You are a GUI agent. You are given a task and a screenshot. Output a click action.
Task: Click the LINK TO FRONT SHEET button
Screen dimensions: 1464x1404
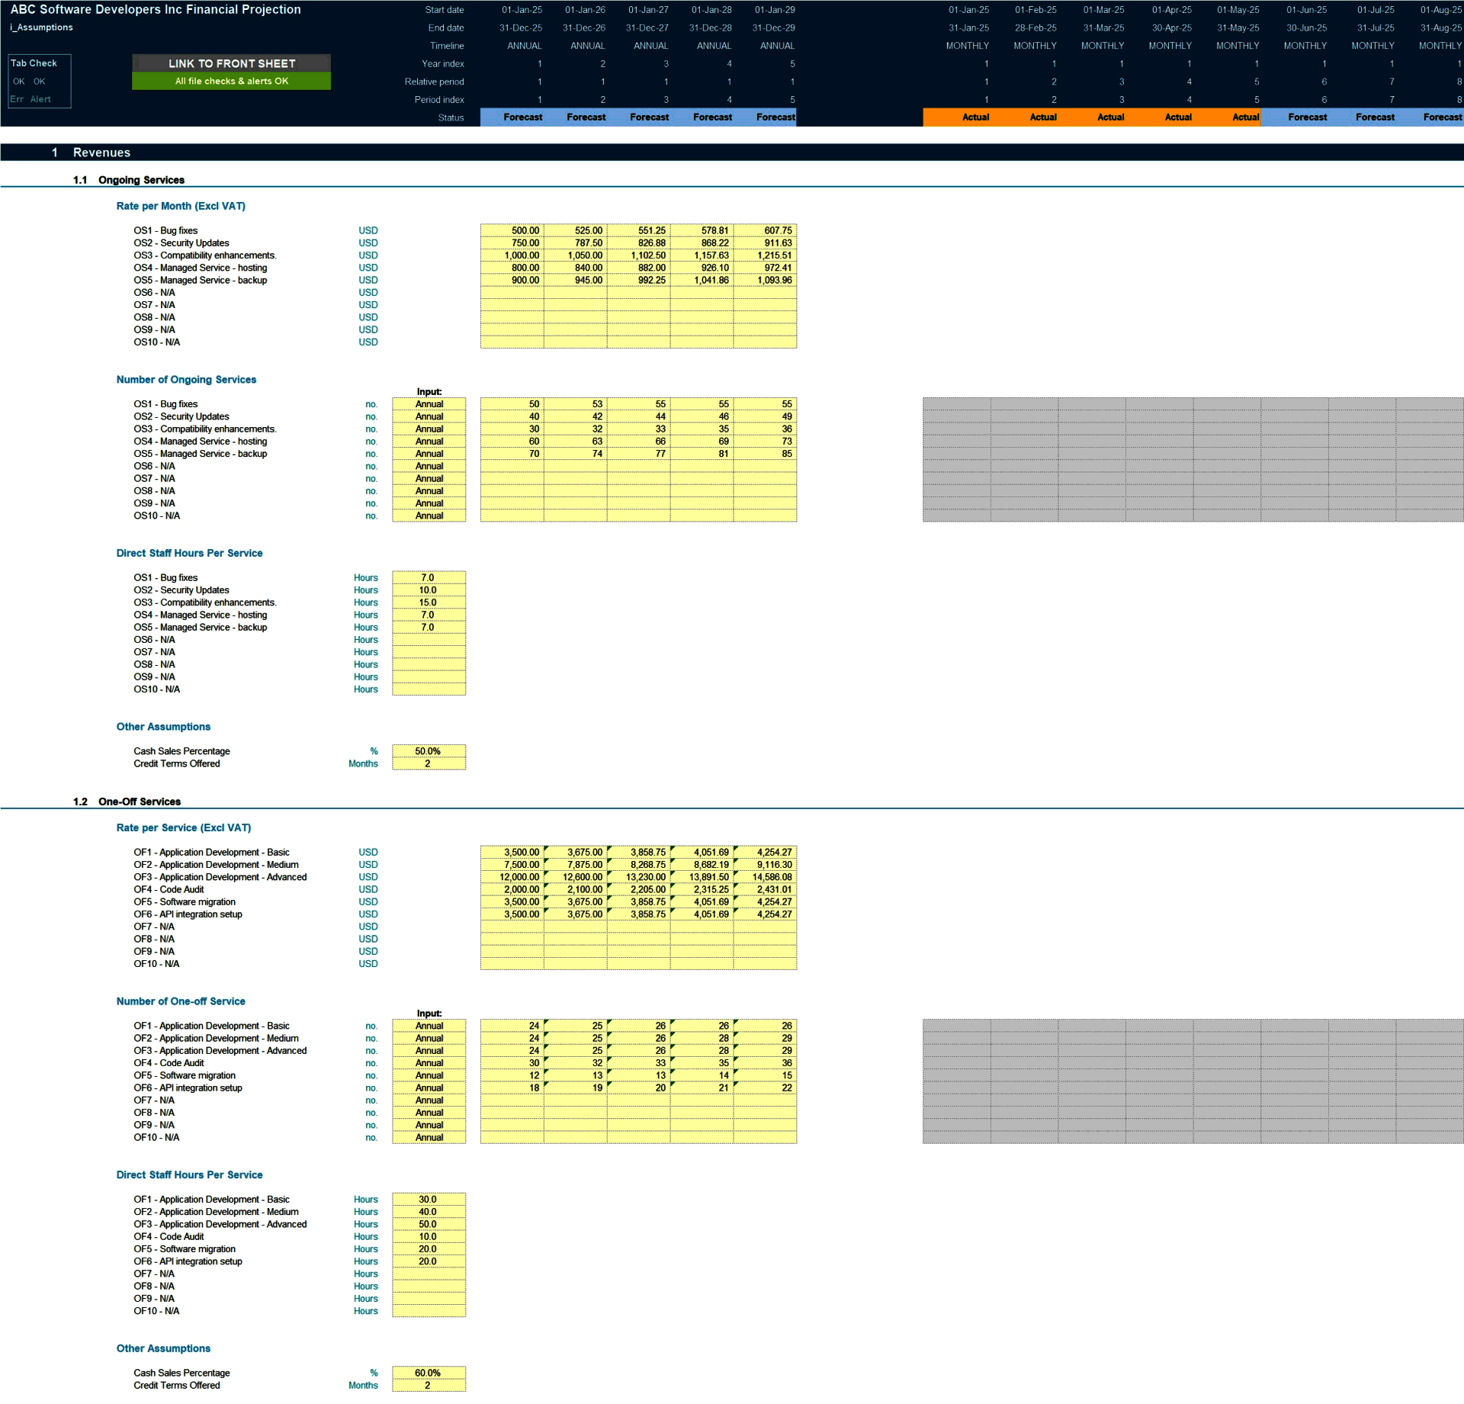[231, 63]
